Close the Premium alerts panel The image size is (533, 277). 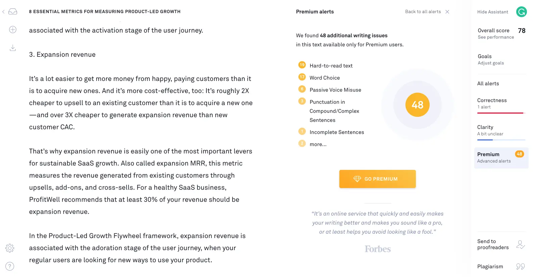click(447, 11)
